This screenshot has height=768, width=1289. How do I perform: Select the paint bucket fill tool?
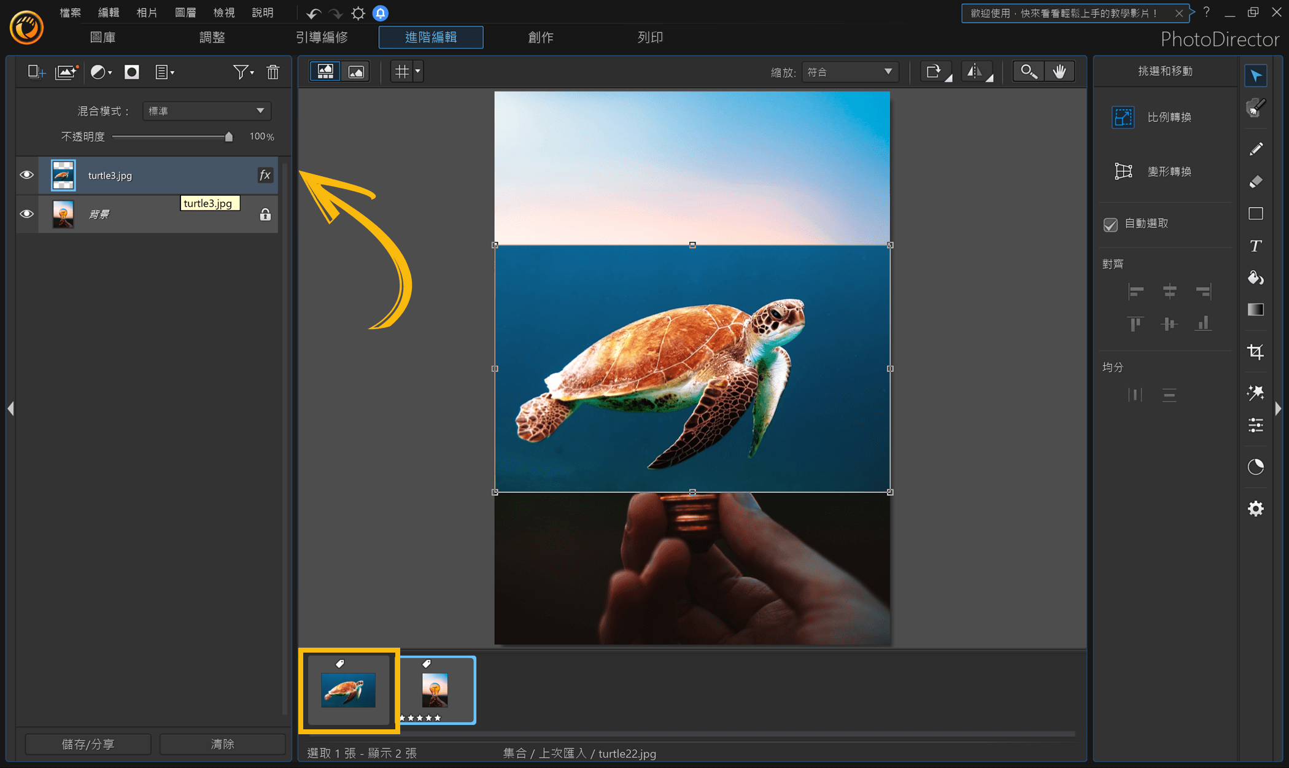point(1256,277)
